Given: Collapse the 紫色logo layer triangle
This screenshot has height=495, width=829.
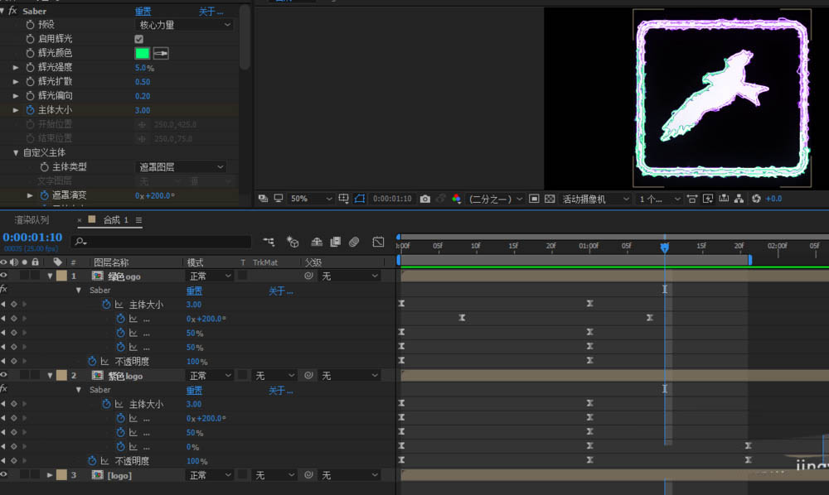Looking at the screenshot, I should 50,375.
